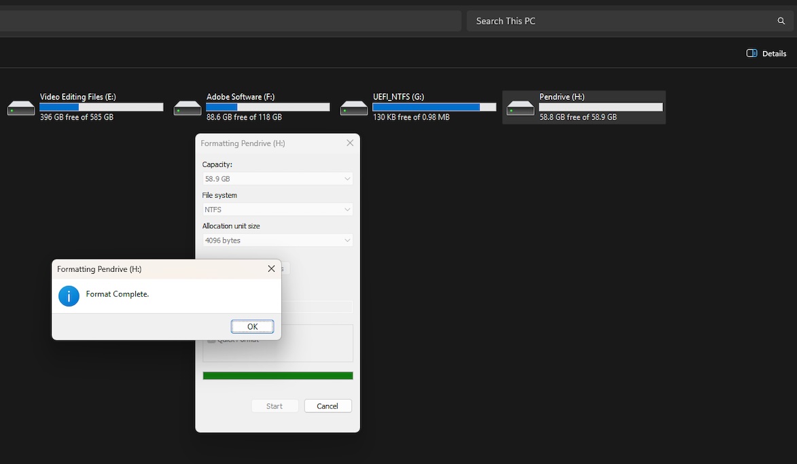This screenshot has width=797, height=464.
Task: Click the E: drive usage bar
Action: tap(102, 107)
